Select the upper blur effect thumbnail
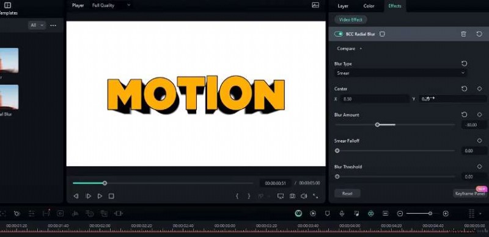This screenshot has width=489, height=237. (9, 60)
